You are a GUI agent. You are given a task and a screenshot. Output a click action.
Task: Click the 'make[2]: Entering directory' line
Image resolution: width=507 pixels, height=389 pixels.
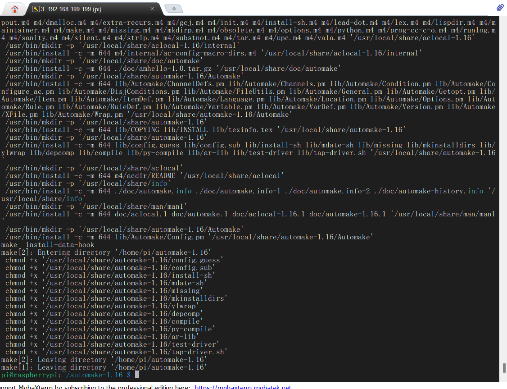coord(106,252)
